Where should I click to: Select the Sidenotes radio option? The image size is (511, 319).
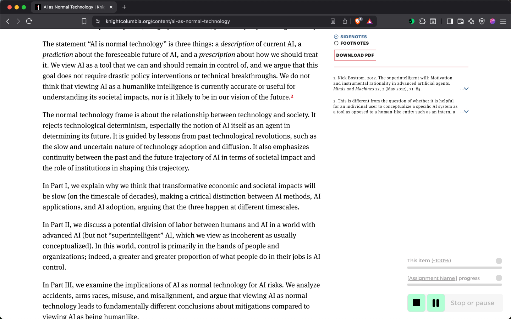[336, 37]
